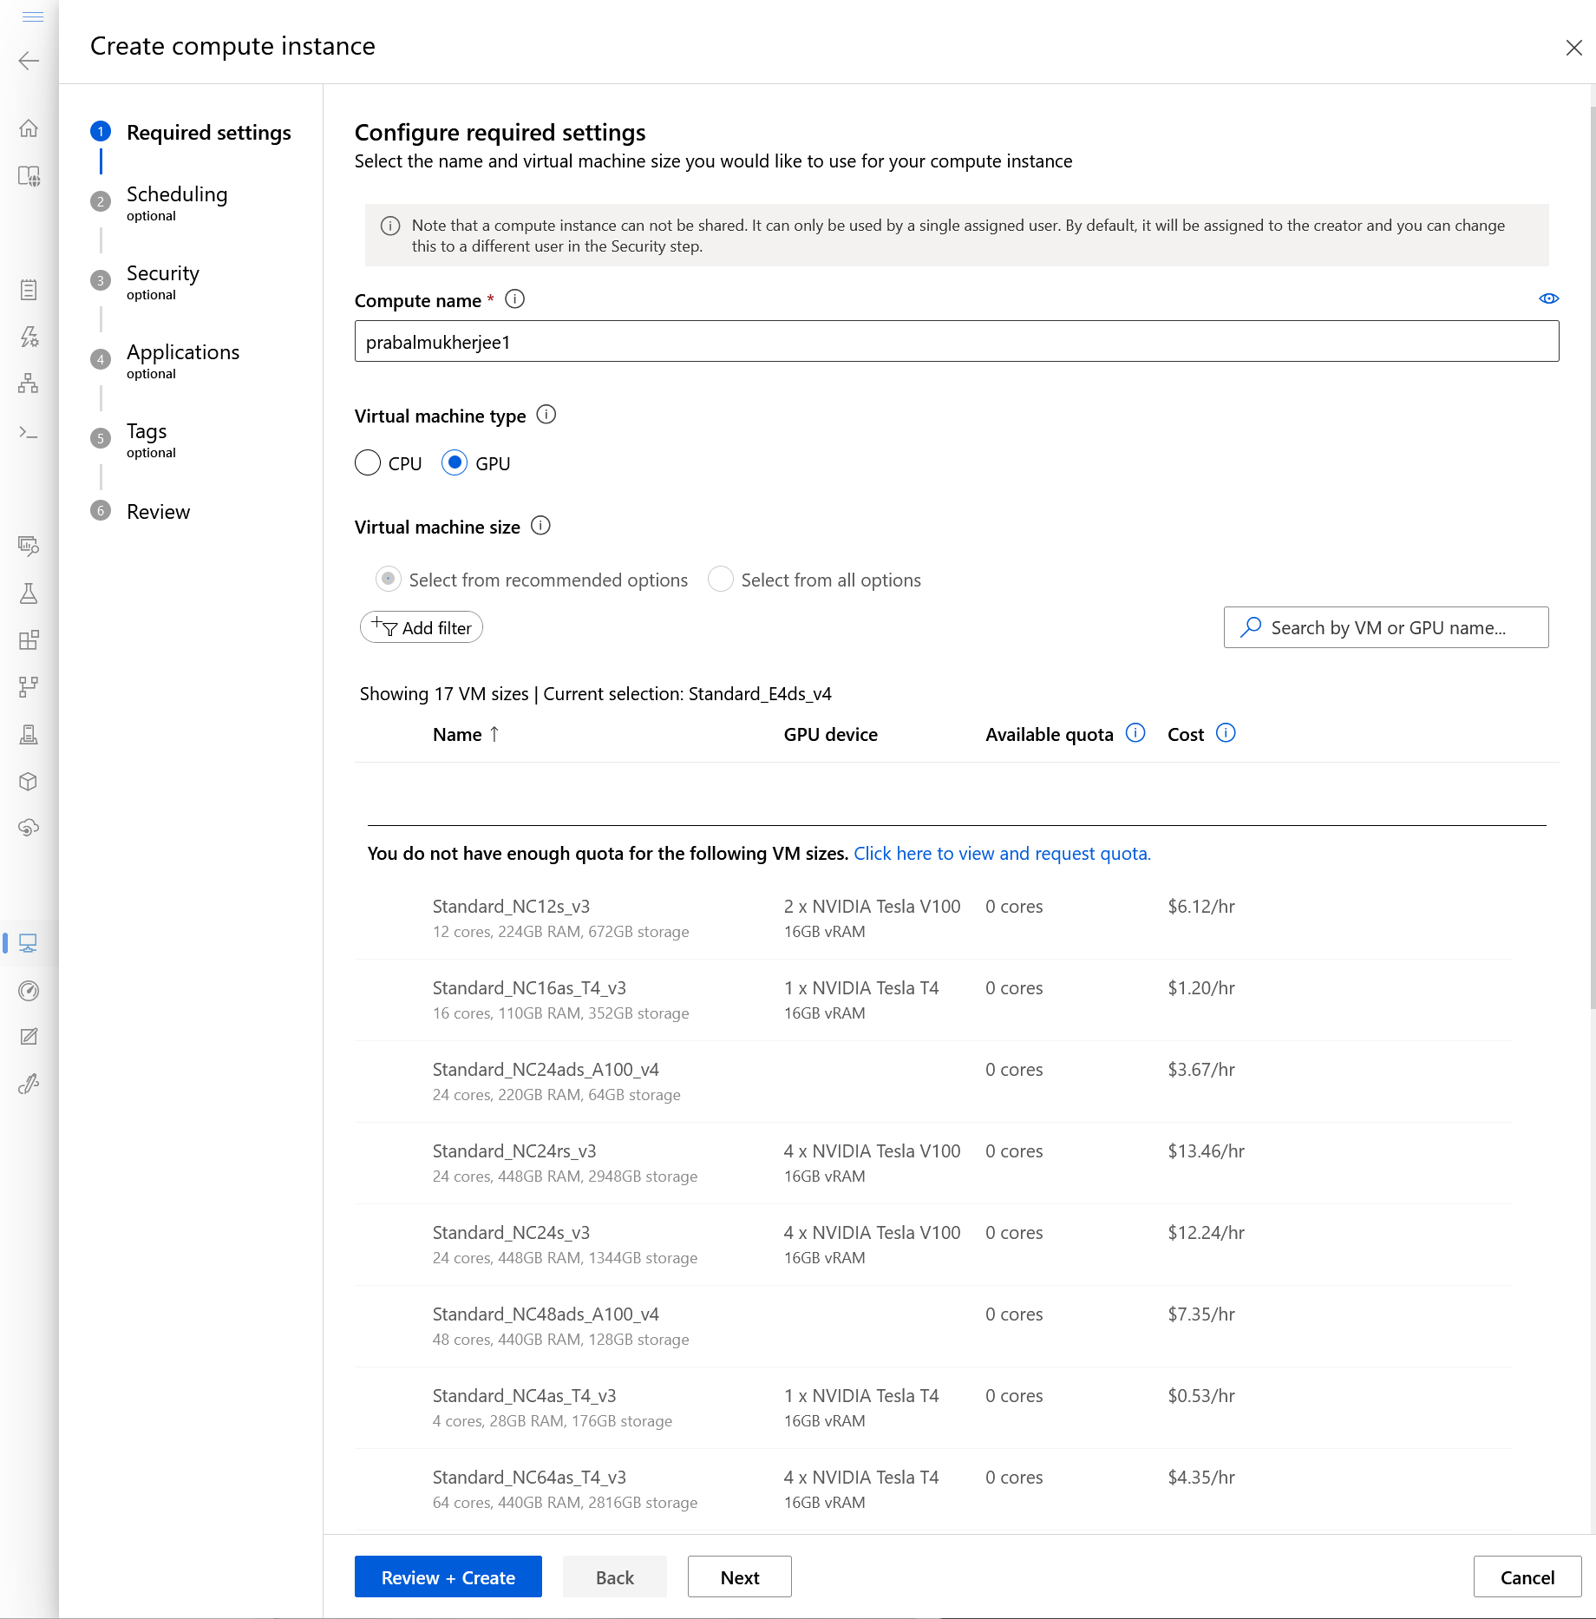Click info icon in the shared-instance note

[390, 226]
